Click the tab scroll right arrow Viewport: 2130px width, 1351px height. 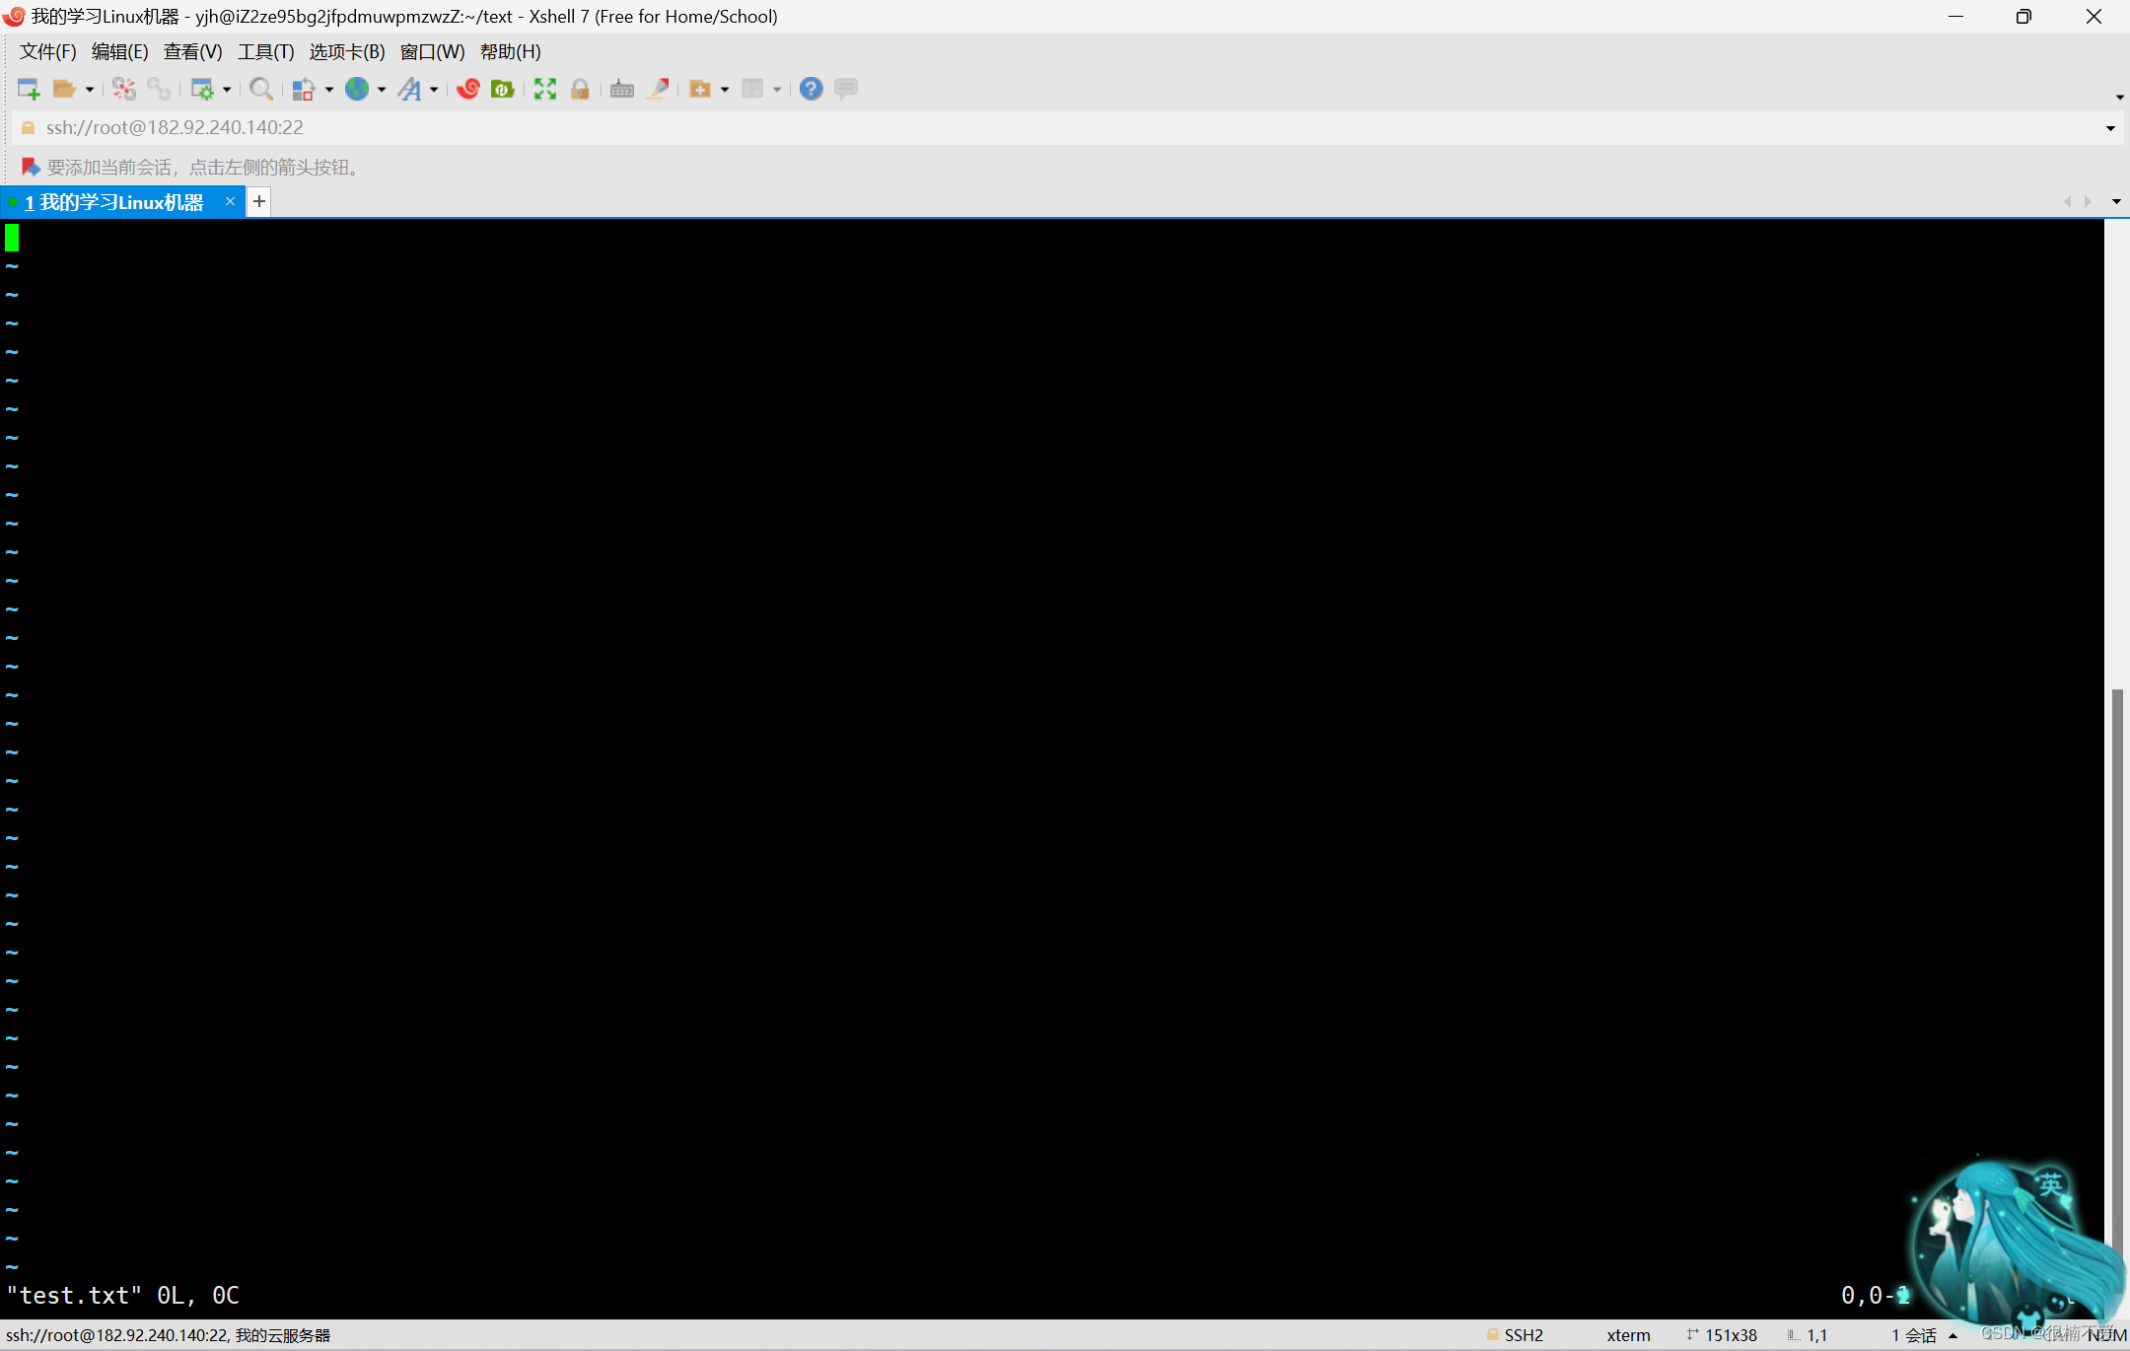point(2088,201)
